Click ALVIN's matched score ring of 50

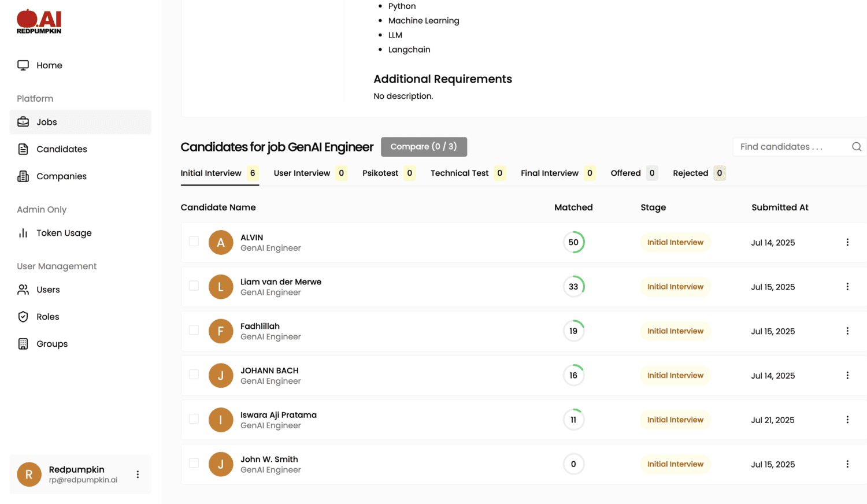[573, 242]
